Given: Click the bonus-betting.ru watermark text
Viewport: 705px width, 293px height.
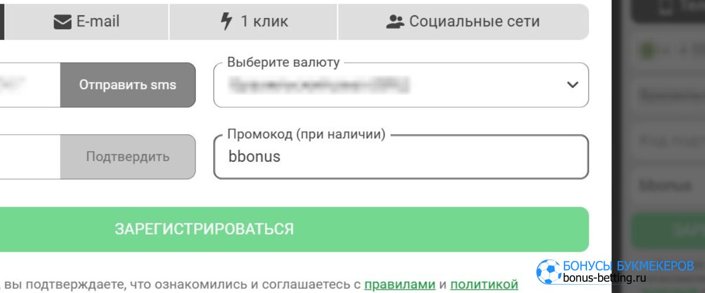Looking at the screenshot, I should (621, 278).
